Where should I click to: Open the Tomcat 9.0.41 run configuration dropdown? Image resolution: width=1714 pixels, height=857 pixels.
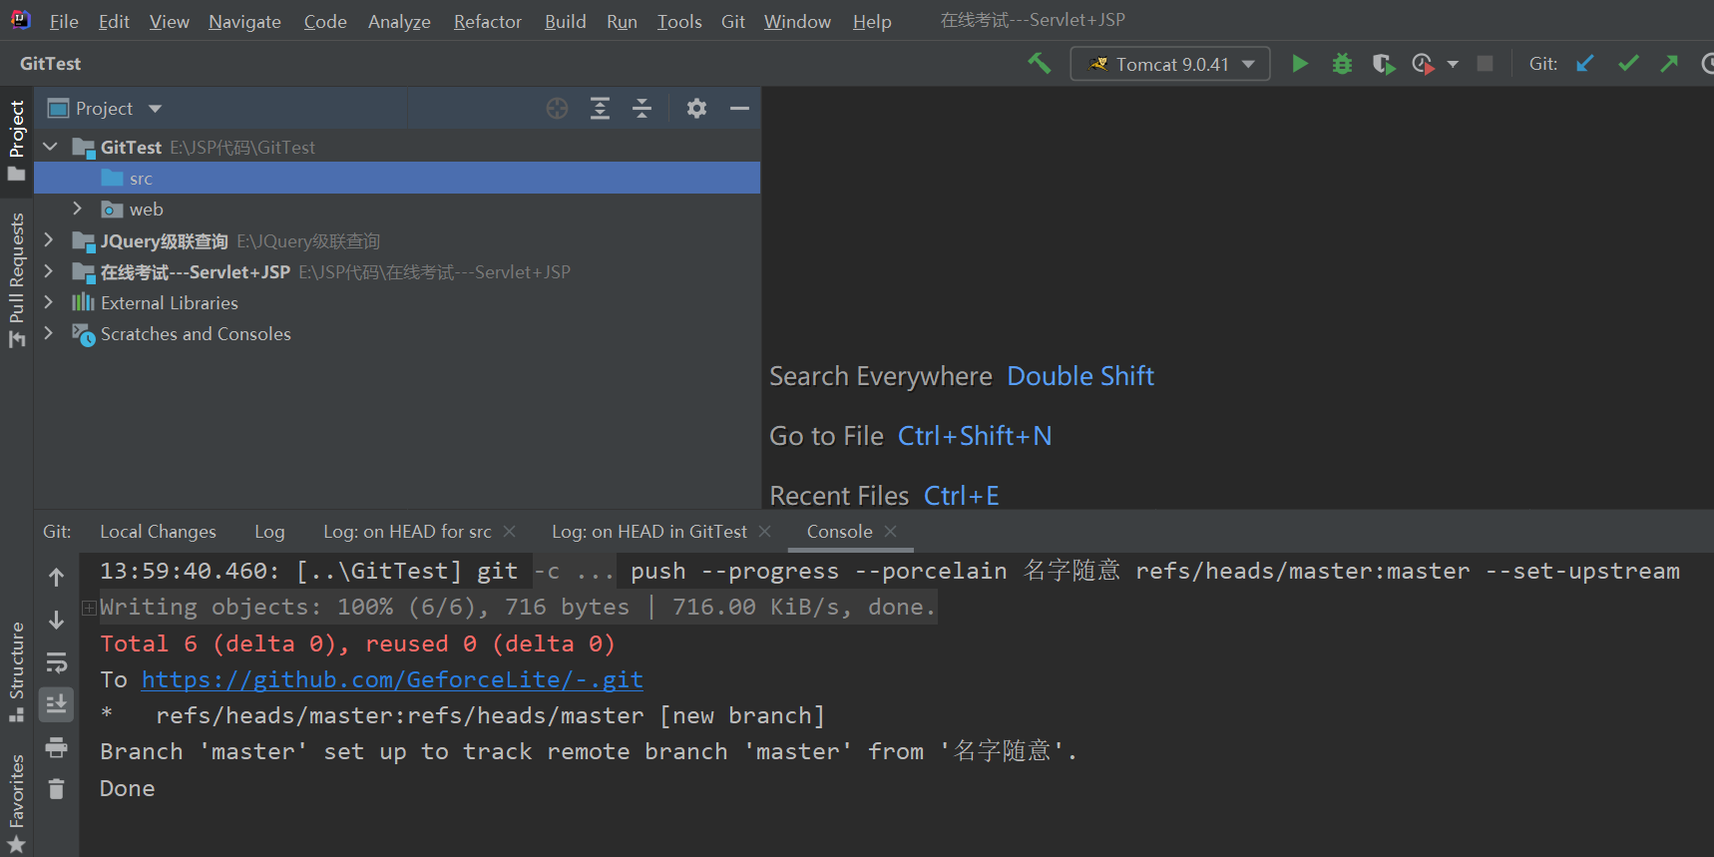click(1170, 64)
